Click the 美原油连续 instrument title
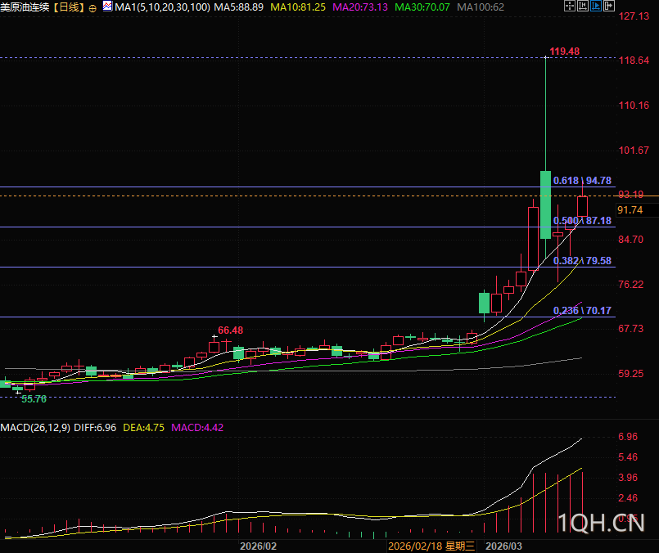The width and height of the screenshot is (659, 553). coord(25,7)
